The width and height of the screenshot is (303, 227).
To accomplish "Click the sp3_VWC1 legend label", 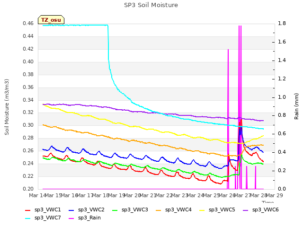I will point(47,210).
